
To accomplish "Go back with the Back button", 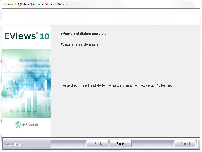I will 97,143.
